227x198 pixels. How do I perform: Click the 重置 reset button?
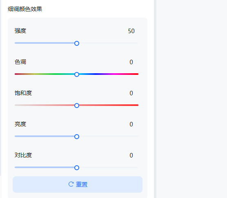pos(78,184)
